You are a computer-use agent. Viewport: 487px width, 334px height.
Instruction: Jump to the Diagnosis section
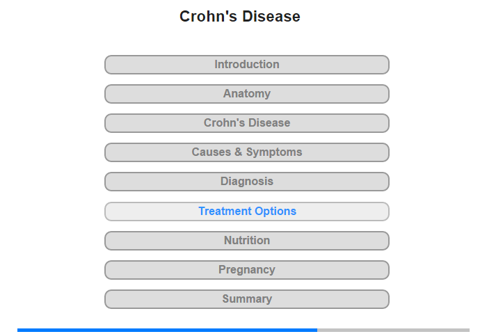[246, 182]
